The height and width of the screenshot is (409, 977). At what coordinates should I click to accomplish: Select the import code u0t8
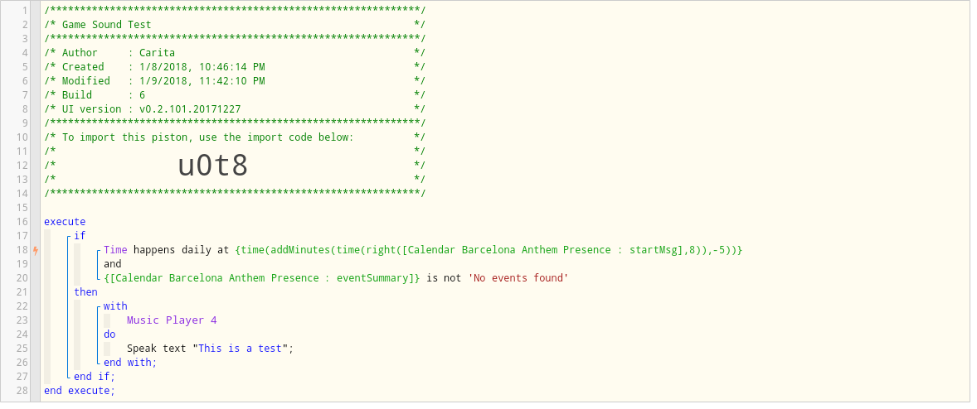213,166
